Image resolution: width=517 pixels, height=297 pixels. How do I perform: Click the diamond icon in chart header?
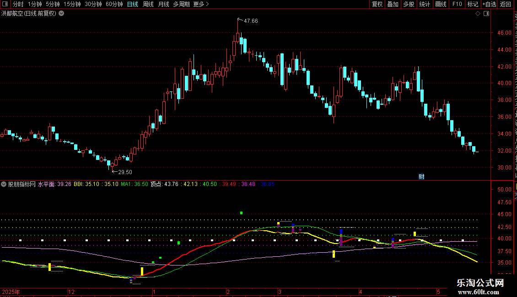coord(478,14)
